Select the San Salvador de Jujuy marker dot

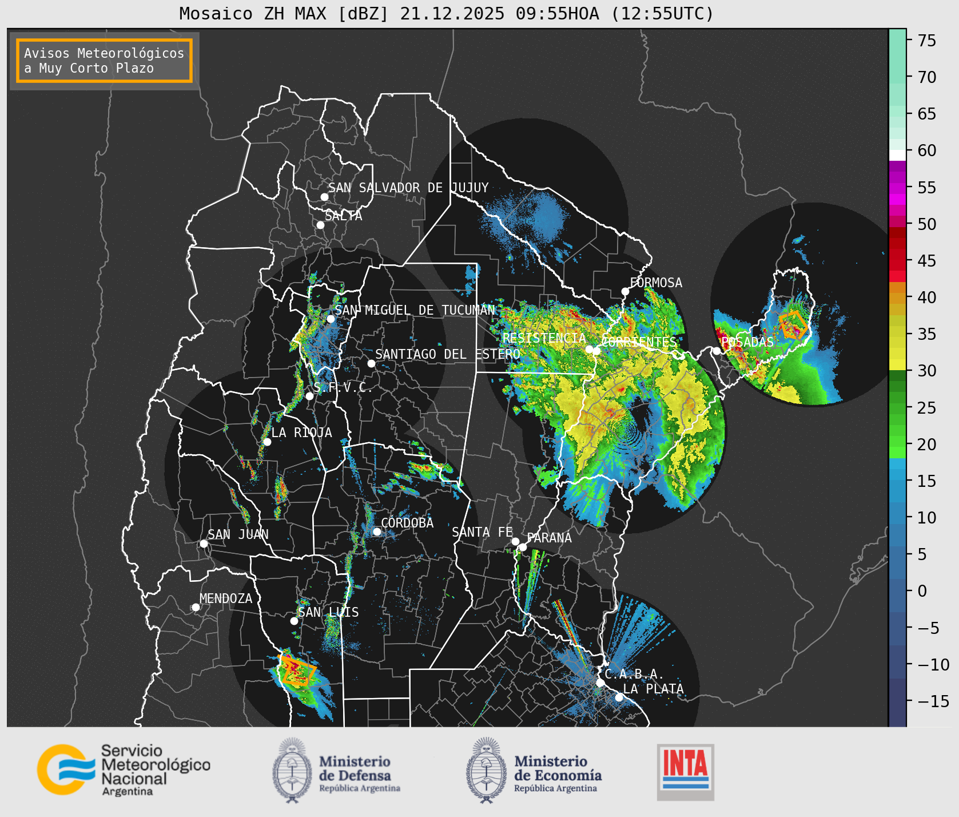pos(324,197)
